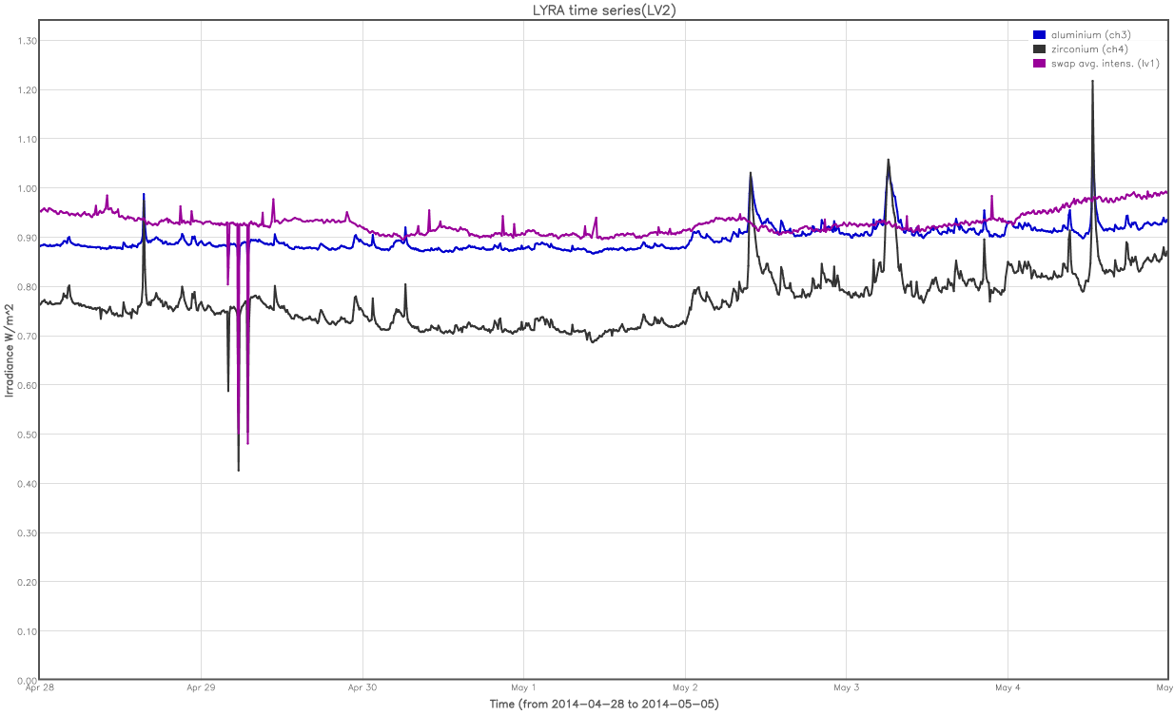
Task: Click the 'May 2' x-axis tick label
Action: (685, 687)
